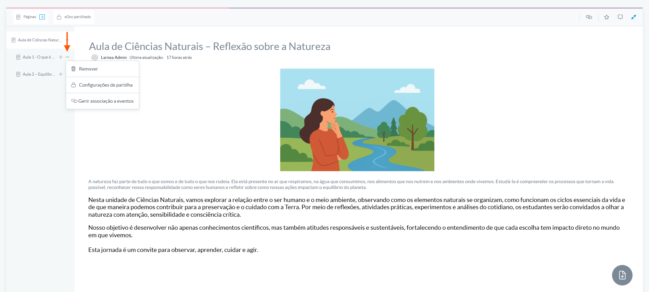Screen dimensions: 649x292
Task: Click the paragraph starting 'A natureza faz parte'
Action: coord(351,185)
